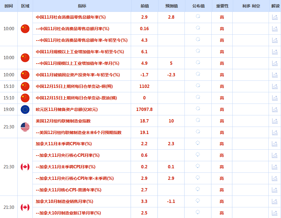Click chart icon for 加拿大11月未季调CPI年率 row
The width and height of the screenshot is (281, 218).
[x=275, y=144]
